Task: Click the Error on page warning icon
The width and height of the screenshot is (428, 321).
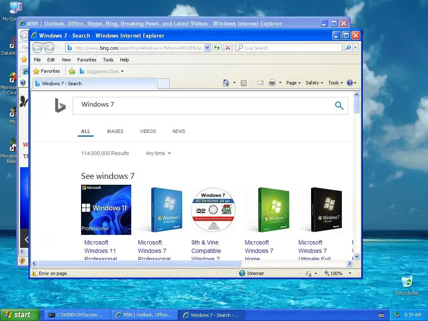Action: click(x=34, y=273)
